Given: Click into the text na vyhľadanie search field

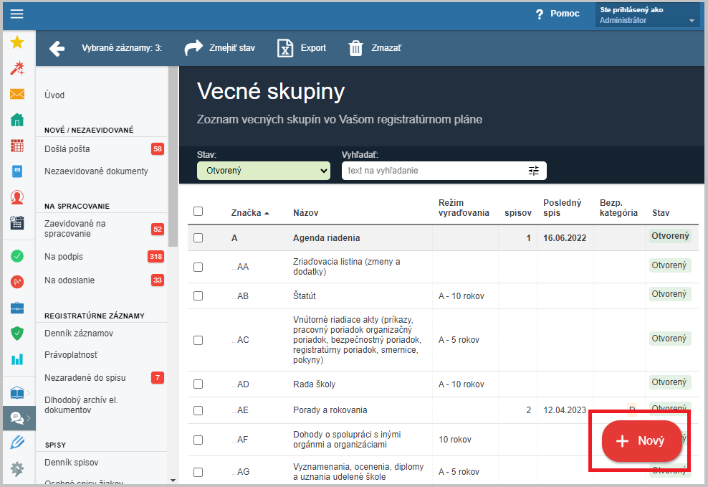Looking at the screenshot, I should pyautogui.click(x=434, y=171).
